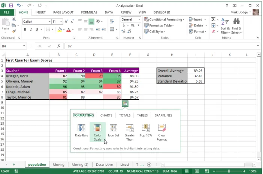
Task: Click the Sort & Filter button
Action: pos(225,26)
